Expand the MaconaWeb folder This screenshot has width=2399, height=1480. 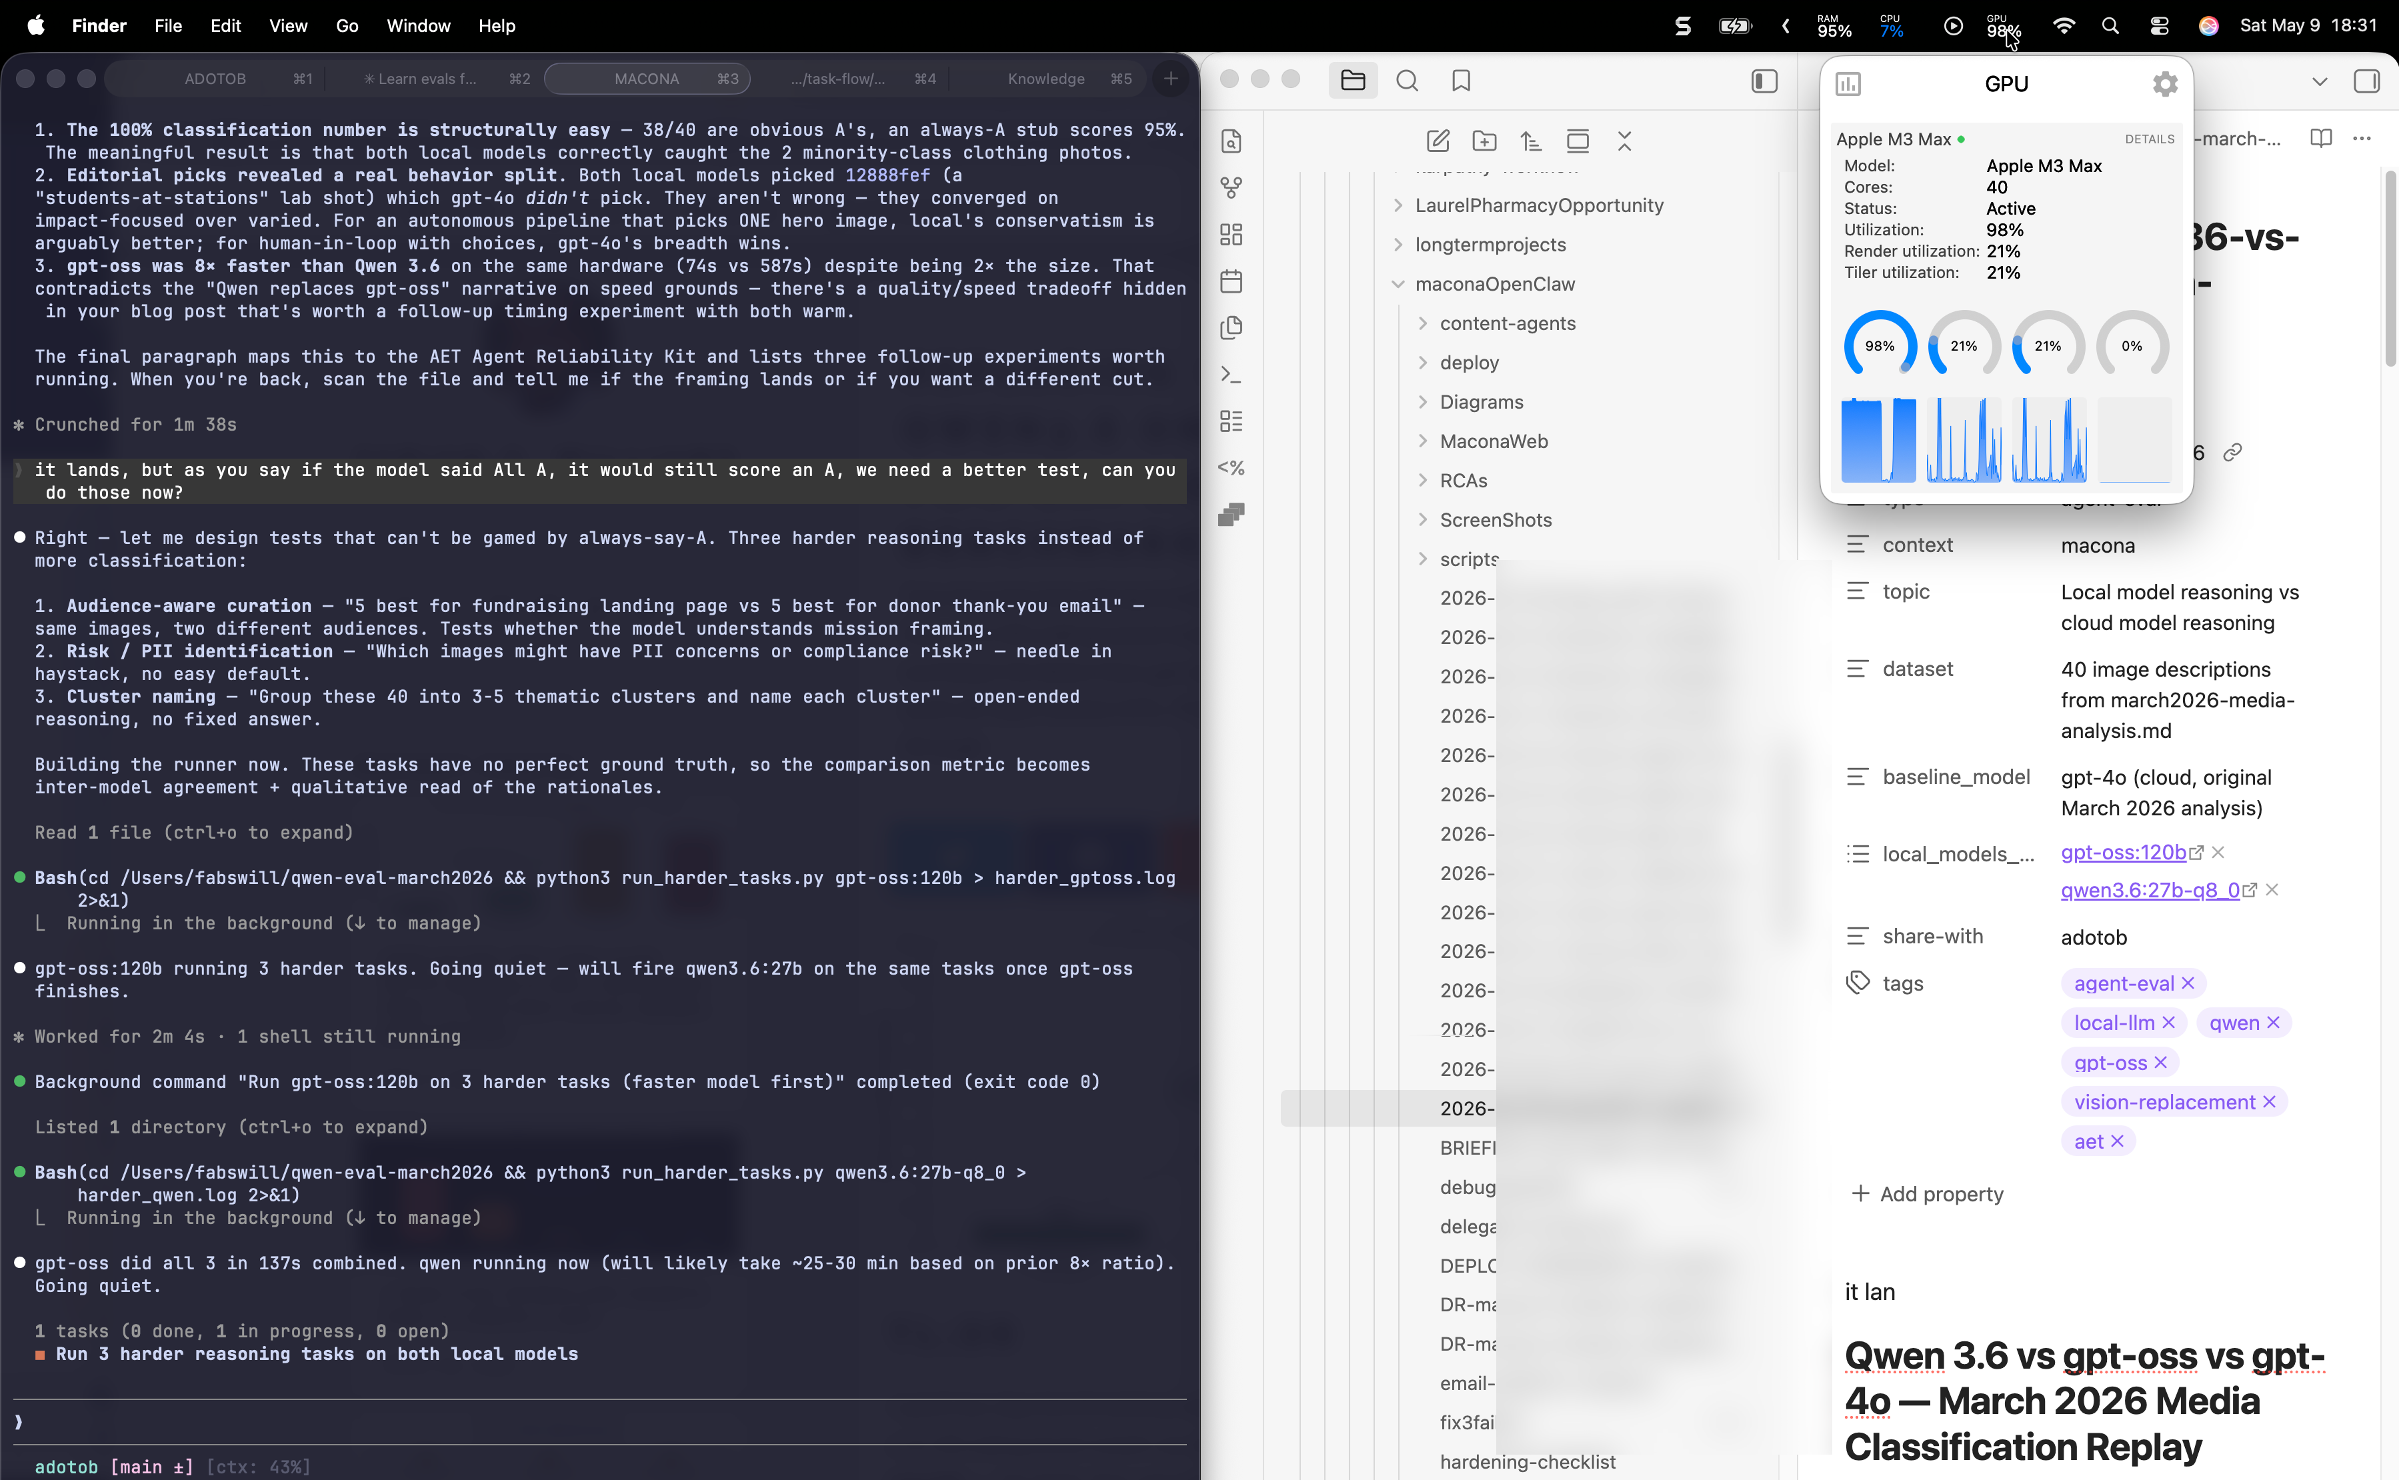[x=1422, y=441]
